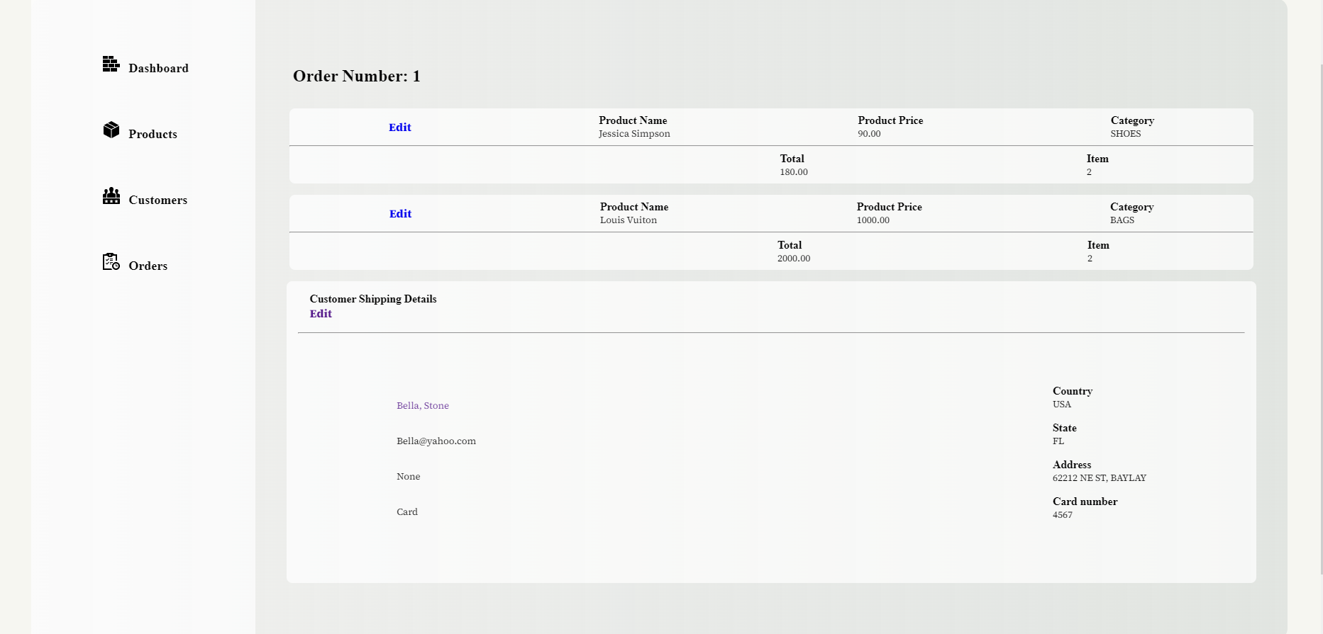Image resolution: width=1323 pixels, height=634 pixels.
Task: Go to the Products page
Action: pos(153,135)
